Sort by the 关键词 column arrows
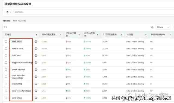The height and width of the screenshot is (103, 174). coord(36,35)
